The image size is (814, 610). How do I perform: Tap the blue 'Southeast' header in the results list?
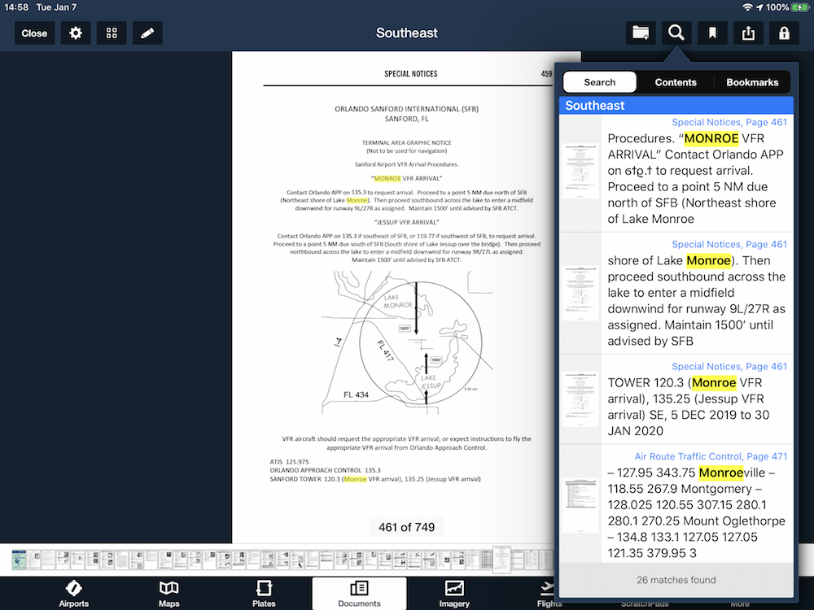(x=676, y=105)
